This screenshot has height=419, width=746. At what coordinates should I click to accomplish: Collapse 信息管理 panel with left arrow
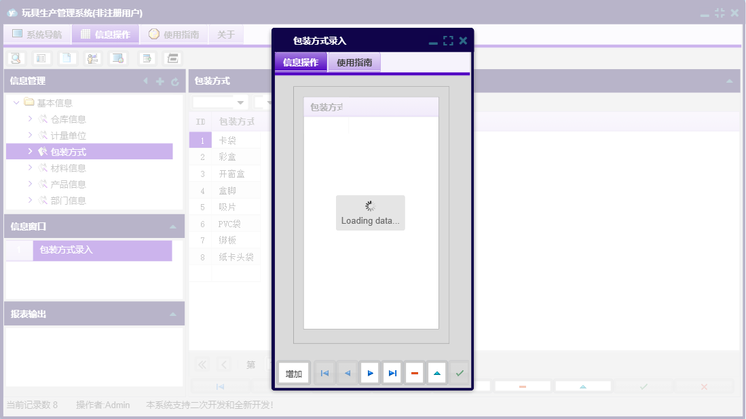pyautogui.click(x=145, y=81)
